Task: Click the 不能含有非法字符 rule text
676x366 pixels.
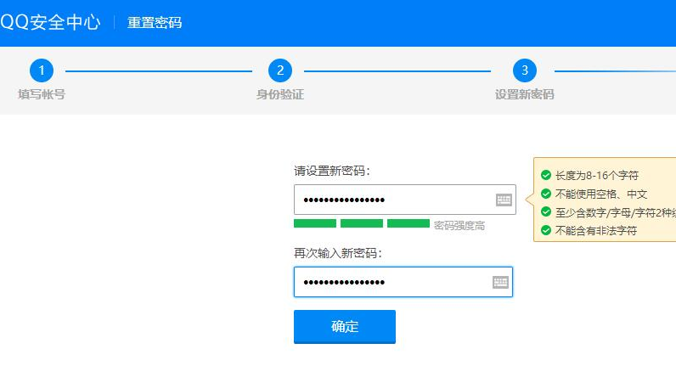Action: (x=596, y=231)
